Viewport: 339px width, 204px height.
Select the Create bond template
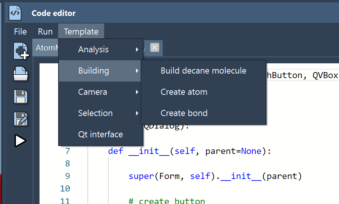tap(184, 113)
